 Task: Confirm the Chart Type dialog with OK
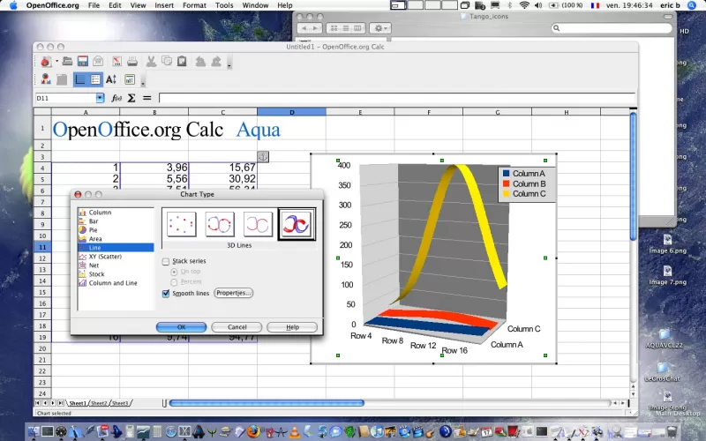181,327
